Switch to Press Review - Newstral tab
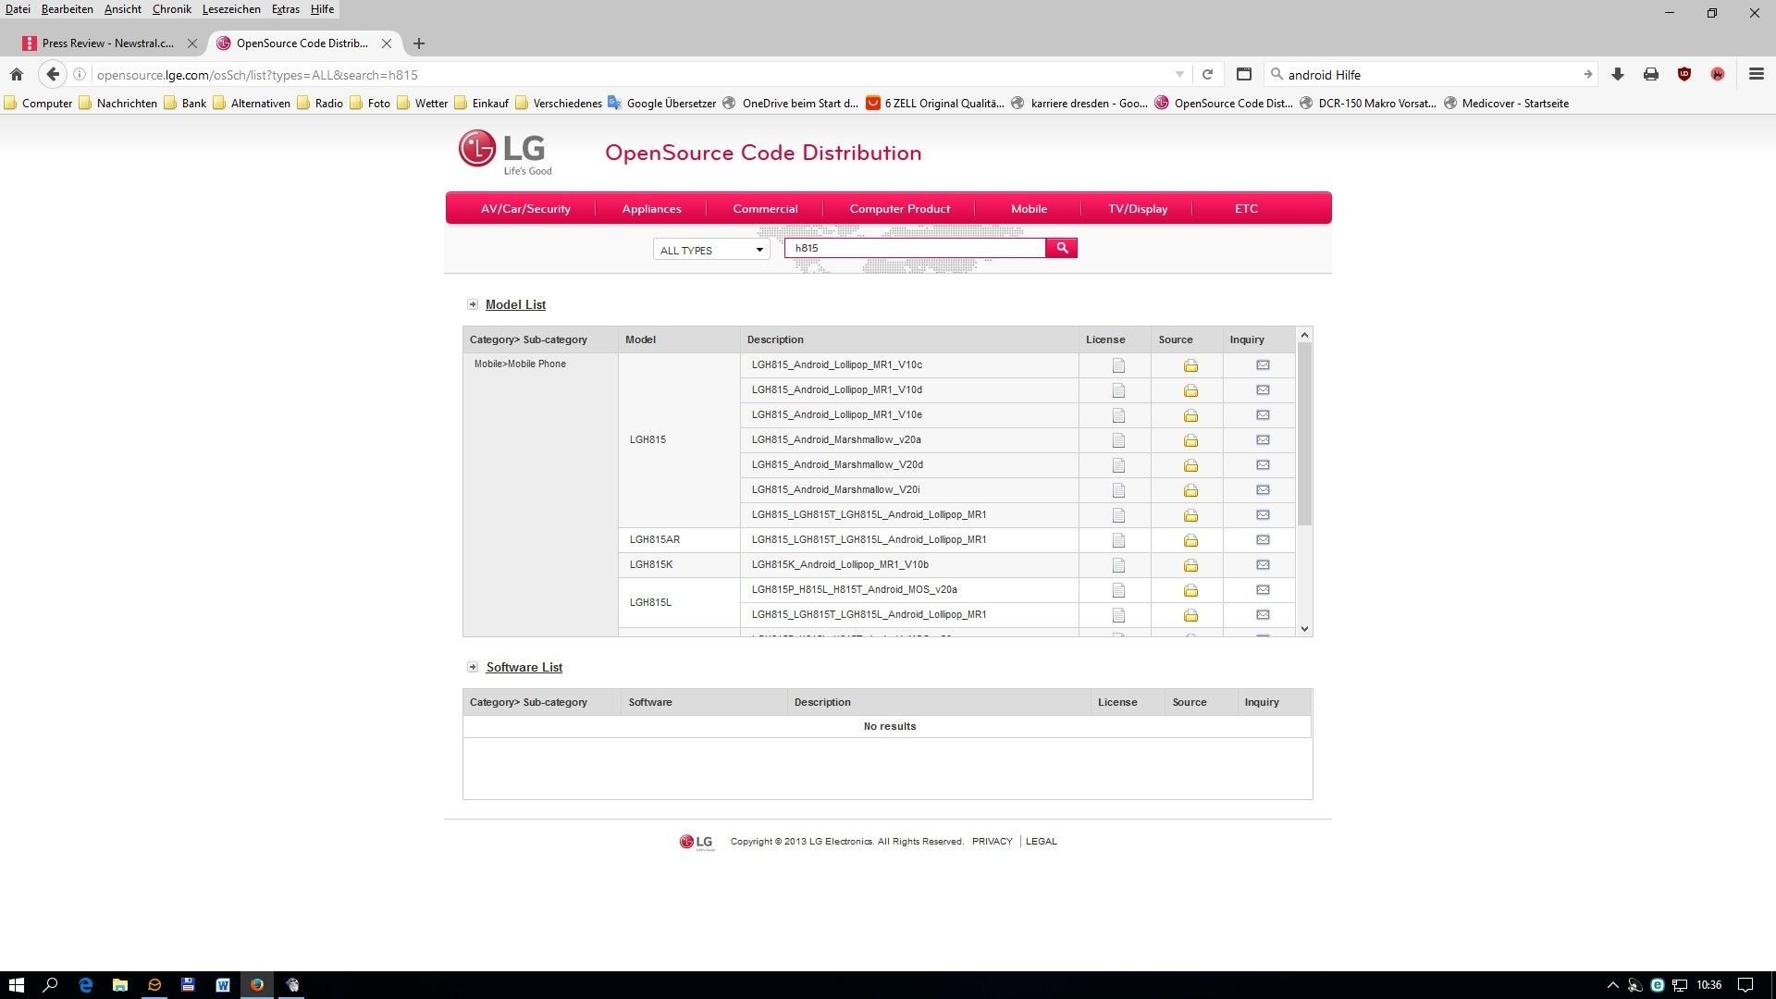 pos(107,43)
